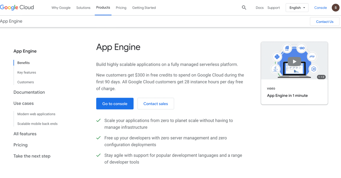The image size is (341, 178).
Task: Open the account avatar menu
Action: click(x=335, y=7)
